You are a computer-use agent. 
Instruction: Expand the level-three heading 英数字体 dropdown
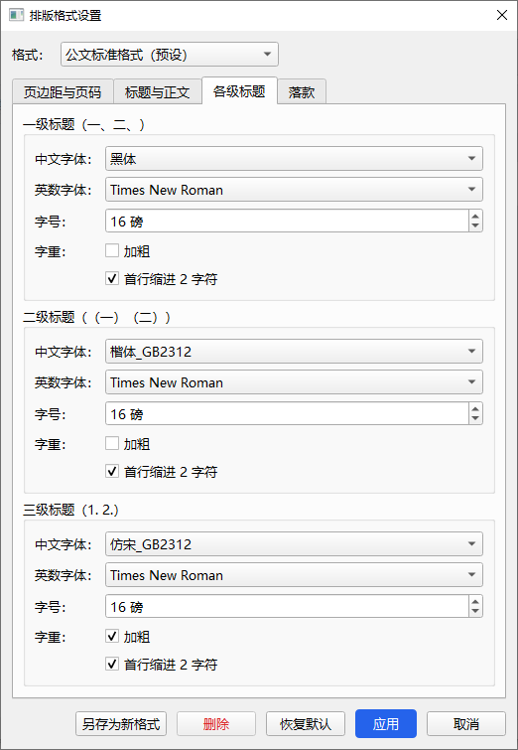[294, 575]
